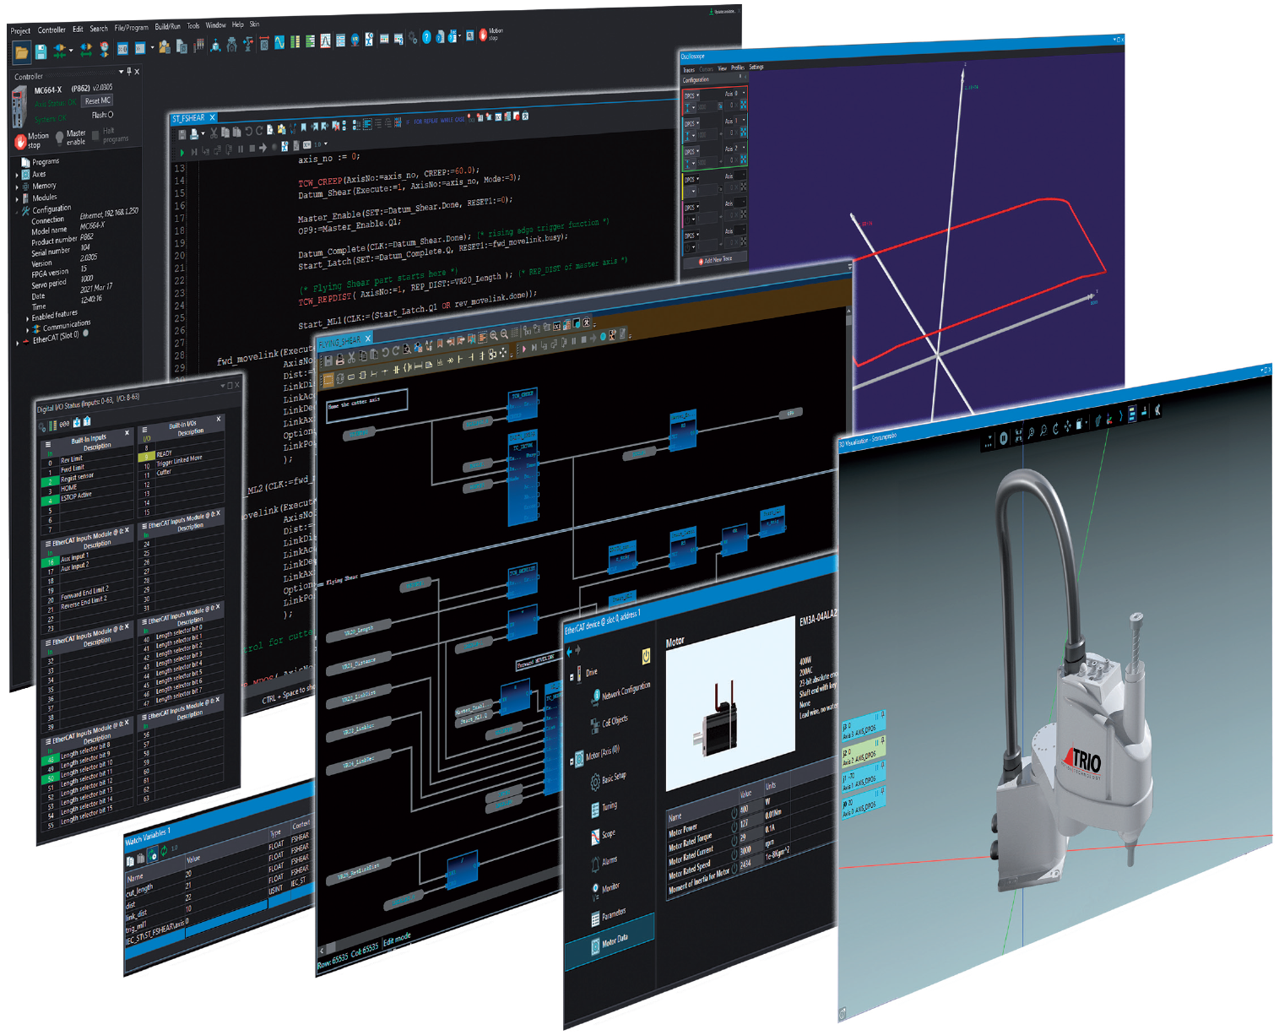Screen dimensions: 1279x1035
Task: Collapse the Drive node in EtherCAT device tree
Action: click(x=572, y=676)
